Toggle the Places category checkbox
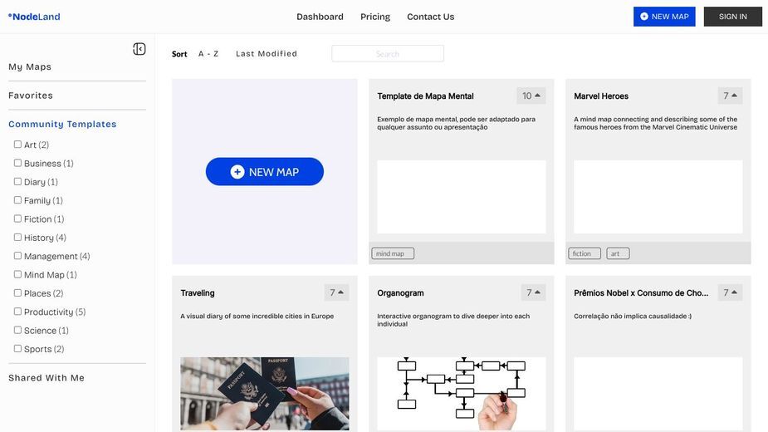 [x=17, y=292]
